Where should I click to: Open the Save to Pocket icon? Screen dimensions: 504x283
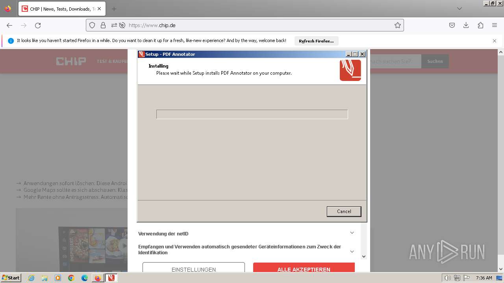pos(452,25)
